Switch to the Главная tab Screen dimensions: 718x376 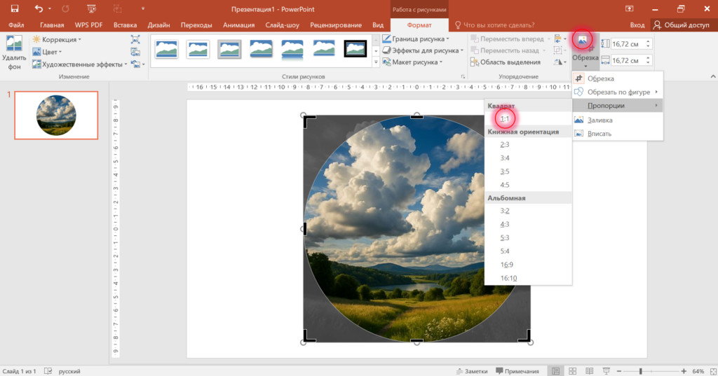point(52,25)
